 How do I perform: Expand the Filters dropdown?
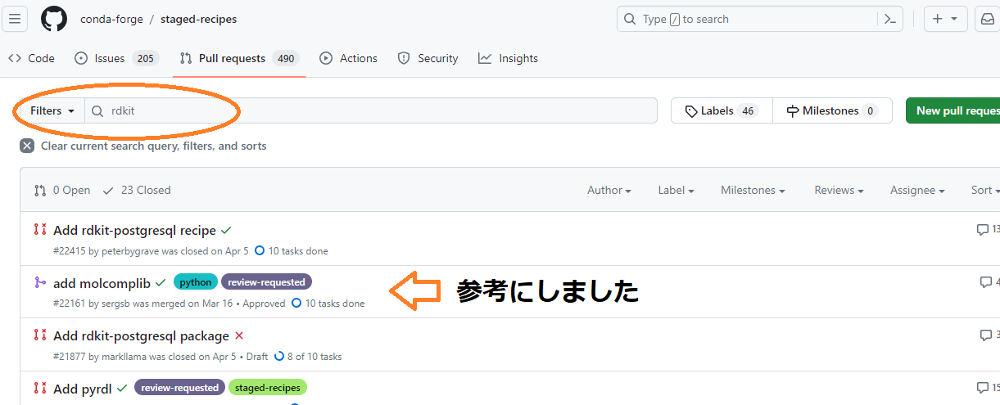(x=52, y=110)
